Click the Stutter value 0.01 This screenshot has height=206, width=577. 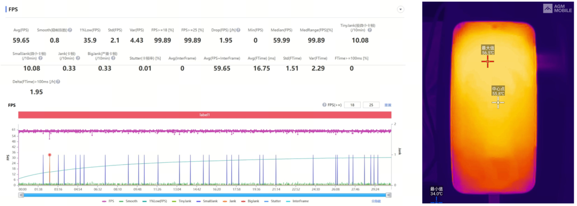coord(145,68)
